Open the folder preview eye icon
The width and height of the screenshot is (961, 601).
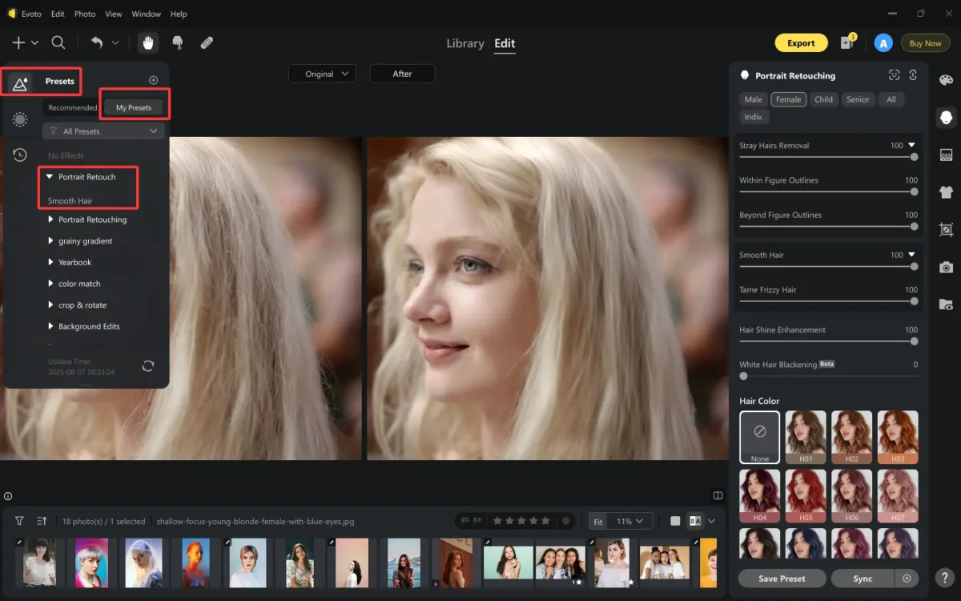pos(946,305)
